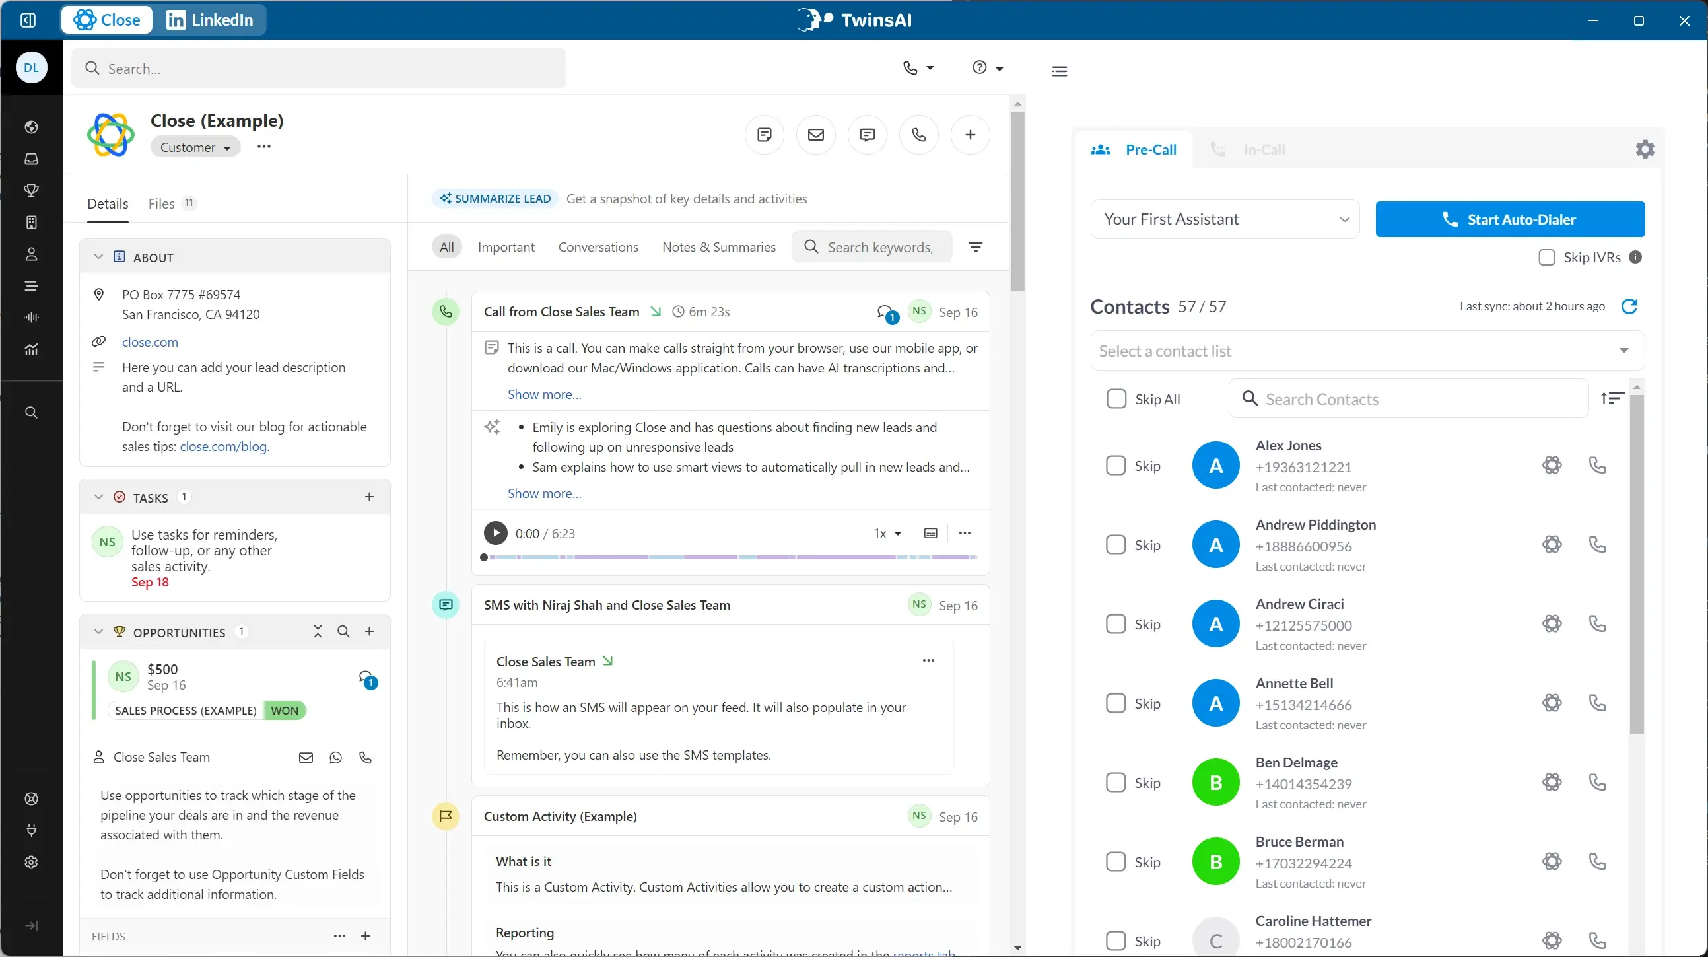Image resolution: width=1708 pixels, height=957 pixels.
Task: Enable the Skip IVRs checkbox
Action: point(1546,258)
